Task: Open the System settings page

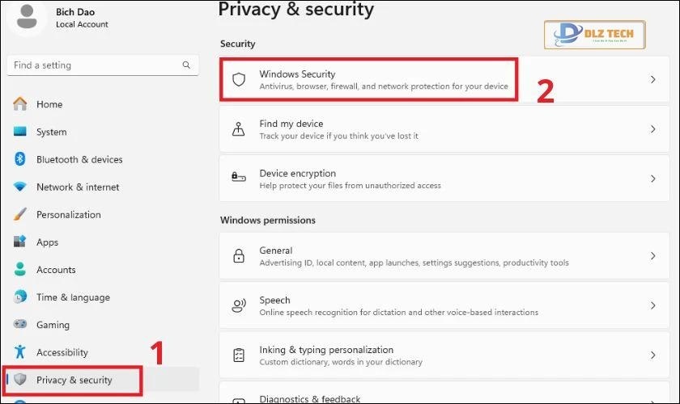Action: pos(51,132)
